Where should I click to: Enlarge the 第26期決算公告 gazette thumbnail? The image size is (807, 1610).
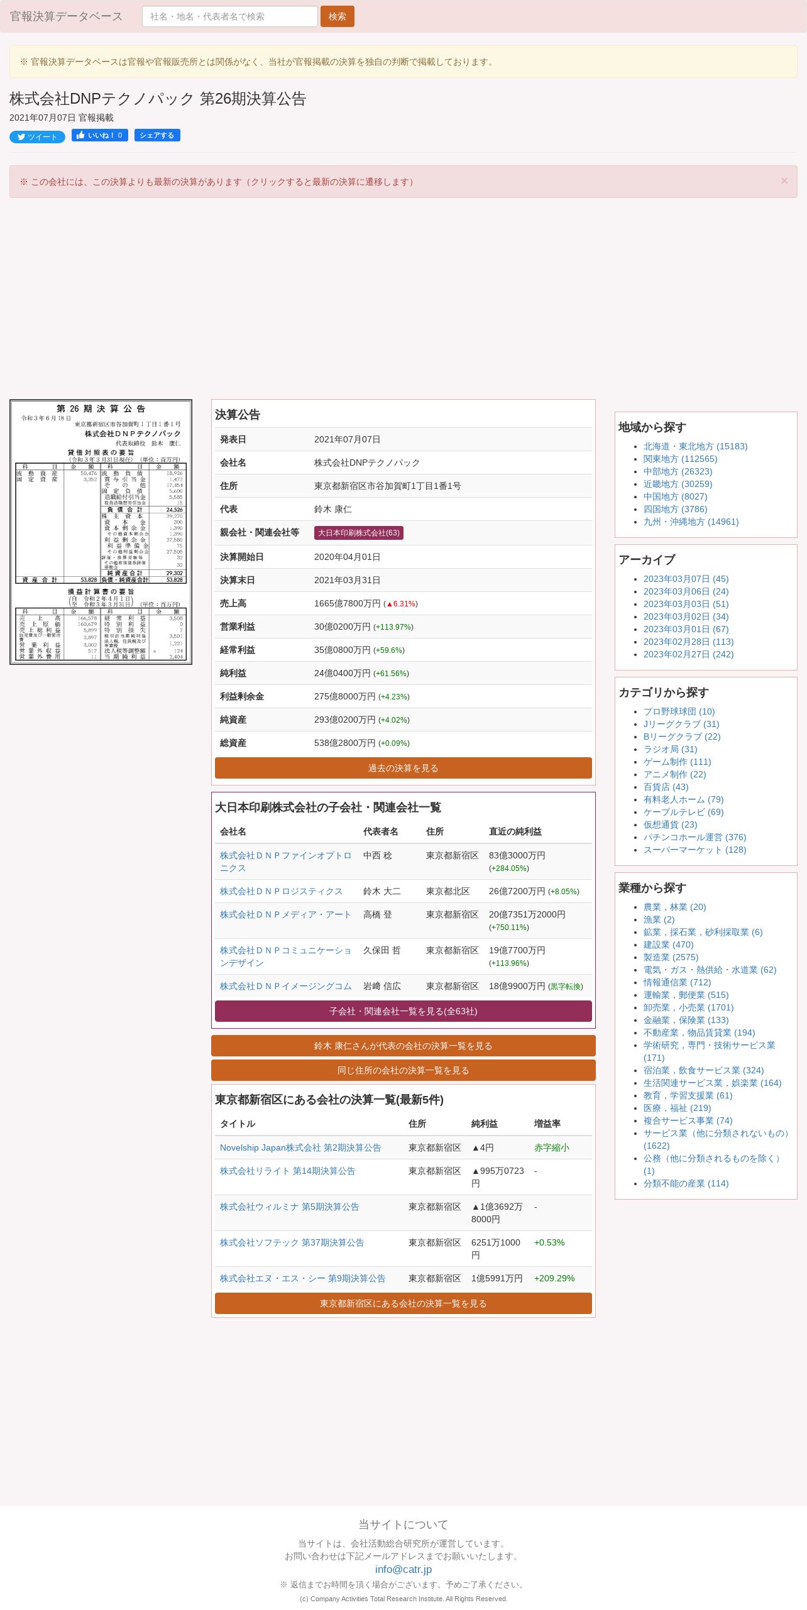(x=101, y=532)
